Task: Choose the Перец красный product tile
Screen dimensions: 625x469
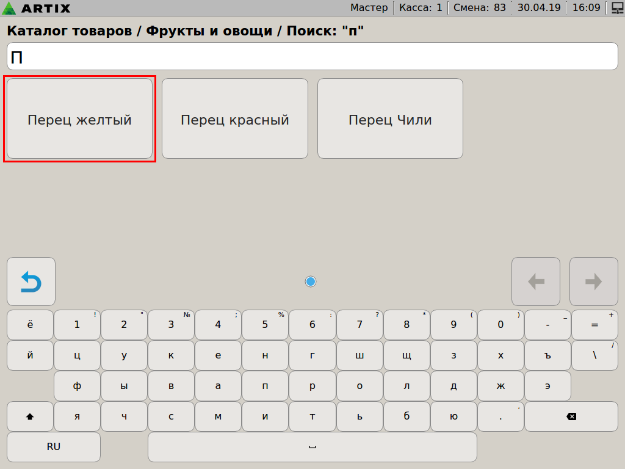Action: point(235,119)
